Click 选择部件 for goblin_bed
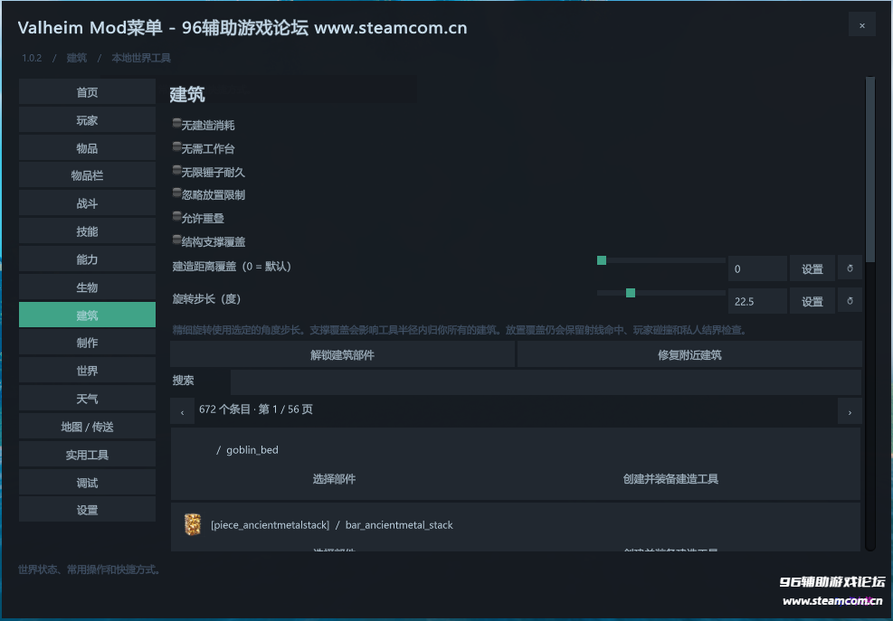Screen dimensions: 893x621 point(334,479)
